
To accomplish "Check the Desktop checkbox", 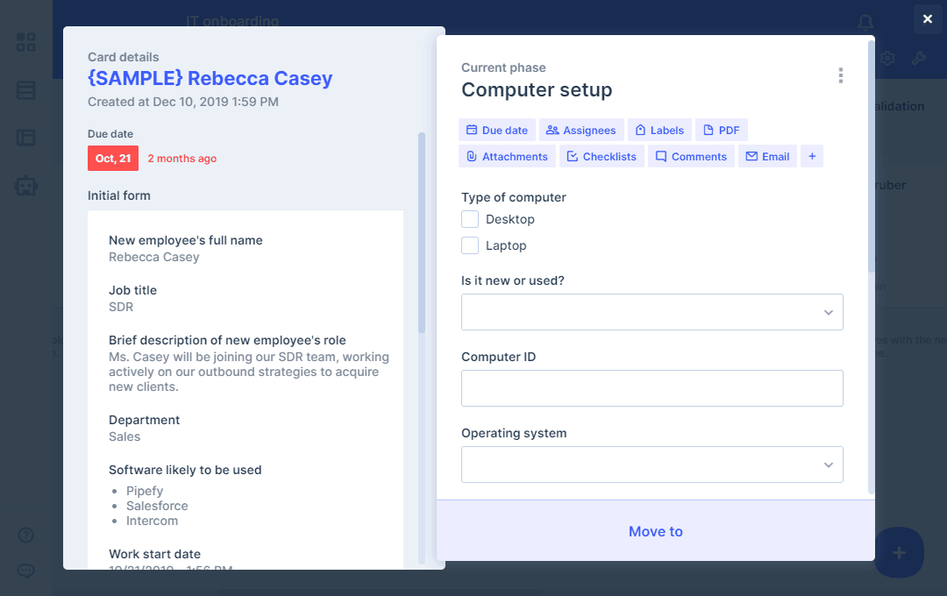I will tap(470, 219).
